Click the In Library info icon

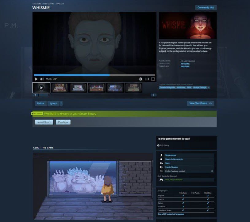click(x=158, y=145)
